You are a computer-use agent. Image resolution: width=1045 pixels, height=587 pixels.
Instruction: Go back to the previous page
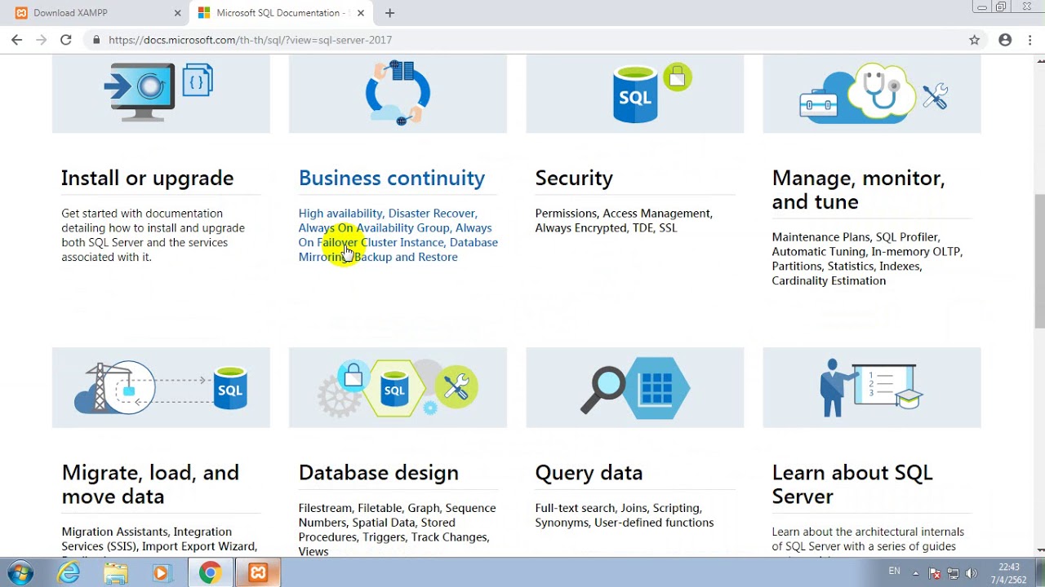(16, 40)
